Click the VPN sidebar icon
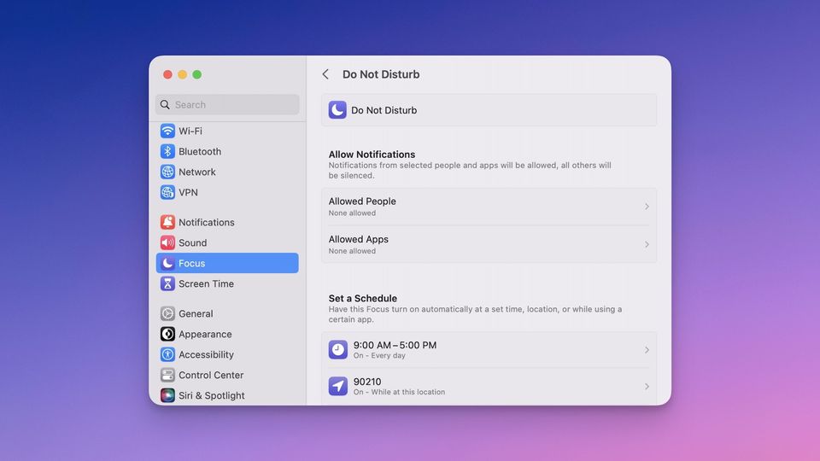 click(x=167, y=192)
